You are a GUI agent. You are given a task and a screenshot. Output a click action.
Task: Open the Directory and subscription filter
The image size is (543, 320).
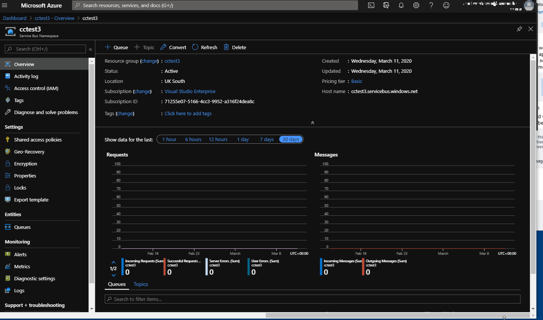(x=386, y=5)
